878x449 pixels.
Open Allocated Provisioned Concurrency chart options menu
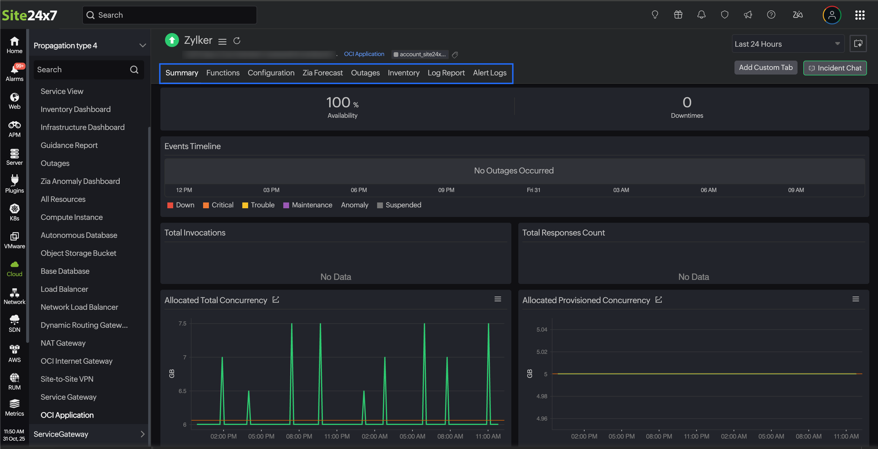(856, 299)
